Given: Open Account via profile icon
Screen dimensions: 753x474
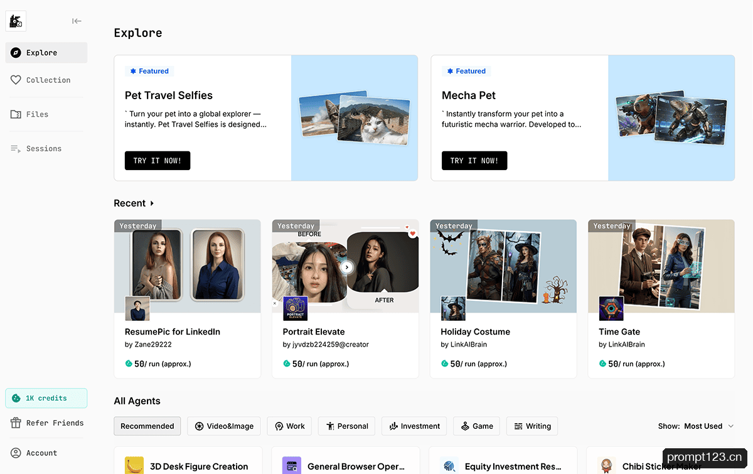Looking at the screenshot, I should (16, 453).
